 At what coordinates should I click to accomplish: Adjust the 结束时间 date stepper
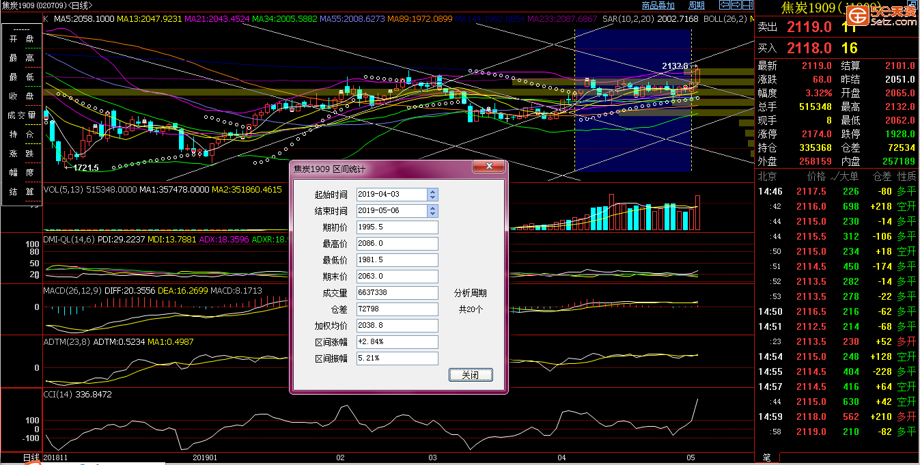(x=432, y=211)
